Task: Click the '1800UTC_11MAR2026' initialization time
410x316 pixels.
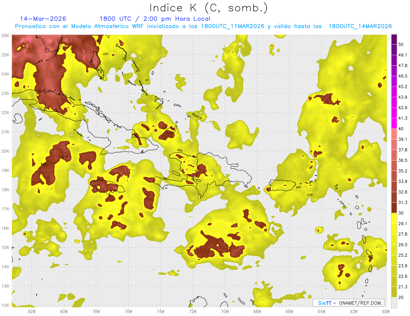Action: pyautogui.click(x=232, y=26)
